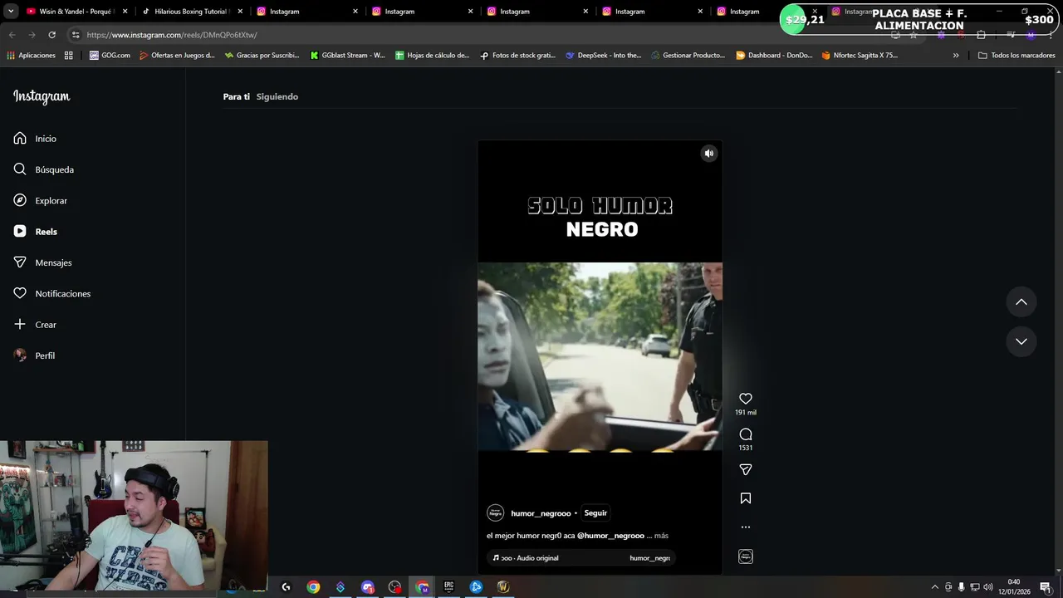The height and width of the screenshot is (598, 1063).
Task: Open the GOG.com bookmark
Action: 110,55
